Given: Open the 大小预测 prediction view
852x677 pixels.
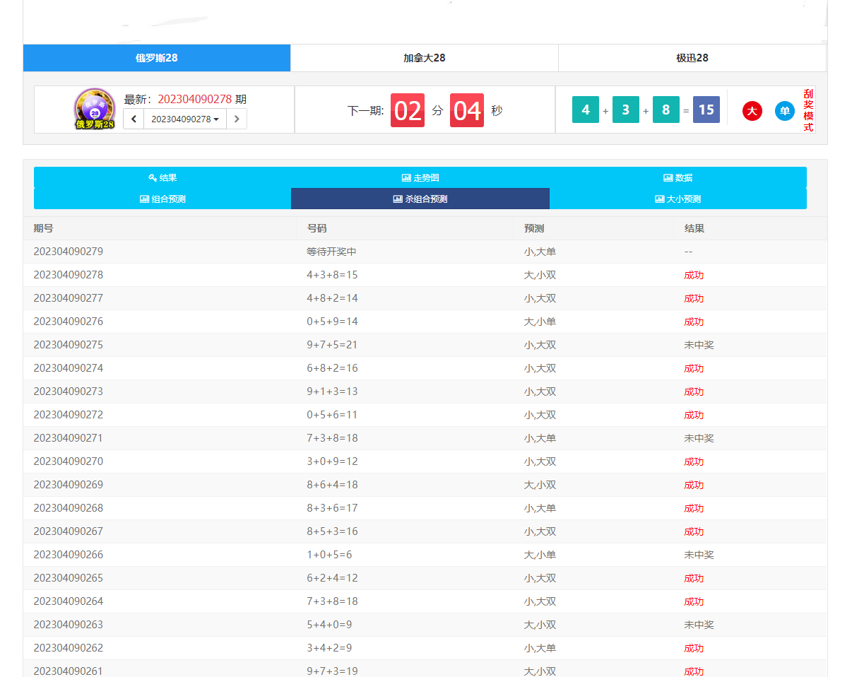Looking at the screenshot, I should 678,199.
